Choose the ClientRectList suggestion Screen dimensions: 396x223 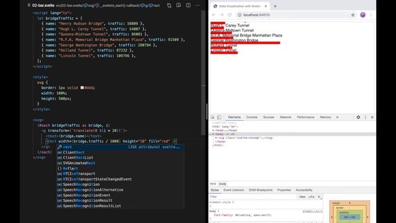pos(120,158)
